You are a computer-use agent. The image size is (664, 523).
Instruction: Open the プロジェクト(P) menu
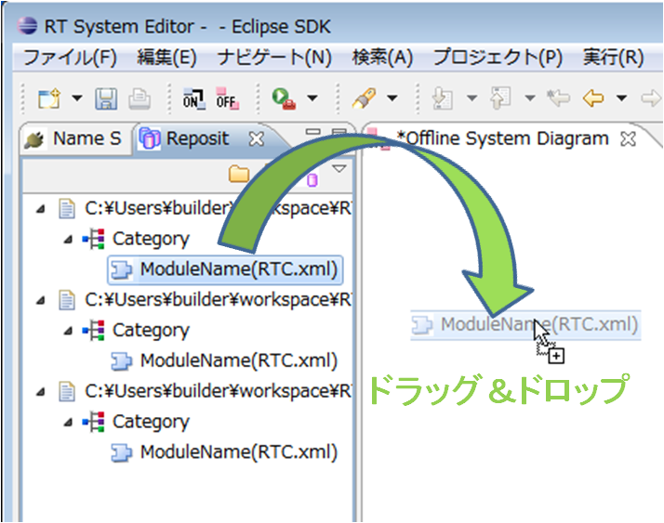(498, 57)
